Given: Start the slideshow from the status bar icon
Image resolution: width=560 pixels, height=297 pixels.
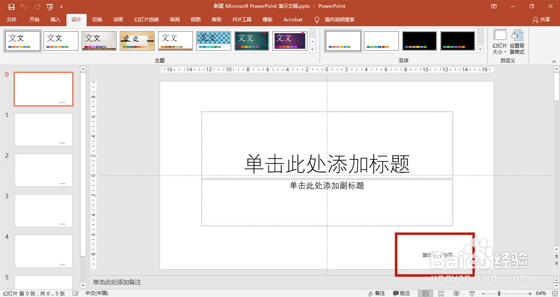Looking at the screenshot, I should (x=472, y=293).
